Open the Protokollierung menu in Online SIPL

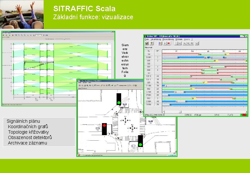pos(168,39)
